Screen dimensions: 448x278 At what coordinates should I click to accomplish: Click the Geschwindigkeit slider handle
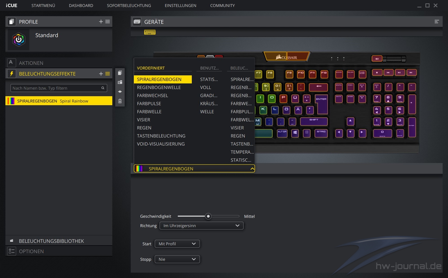[x=208, y=216]
